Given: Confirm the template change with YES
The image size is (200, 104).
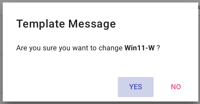Looking at the screenshot, I should [x=135, y=87].
